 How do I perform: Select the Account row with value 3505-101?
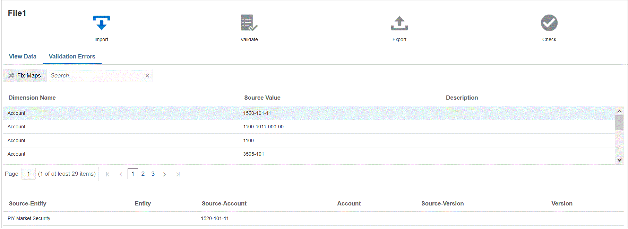[x=253, y=154]
